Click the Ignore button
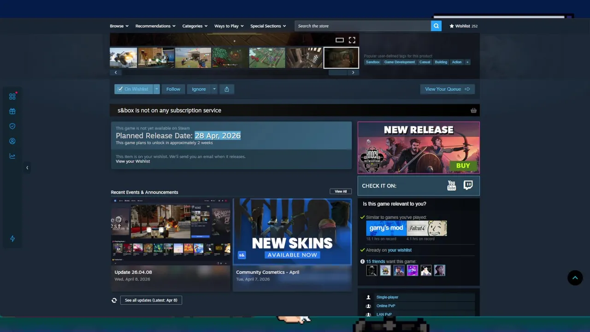This screenshot has width=590, height=332. [199, 89]
